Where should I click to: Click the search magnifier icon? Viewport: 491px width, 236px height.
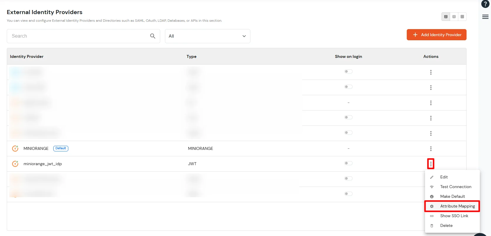click(153, 36)
